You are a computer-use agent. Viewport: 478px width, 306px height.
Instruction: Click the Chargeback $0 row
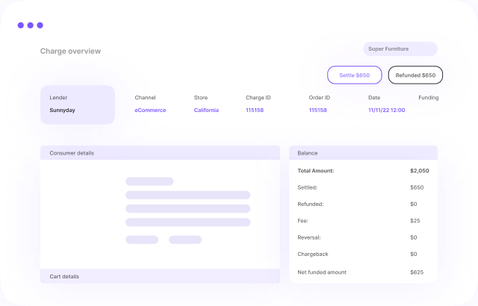(x=363, y=255)
